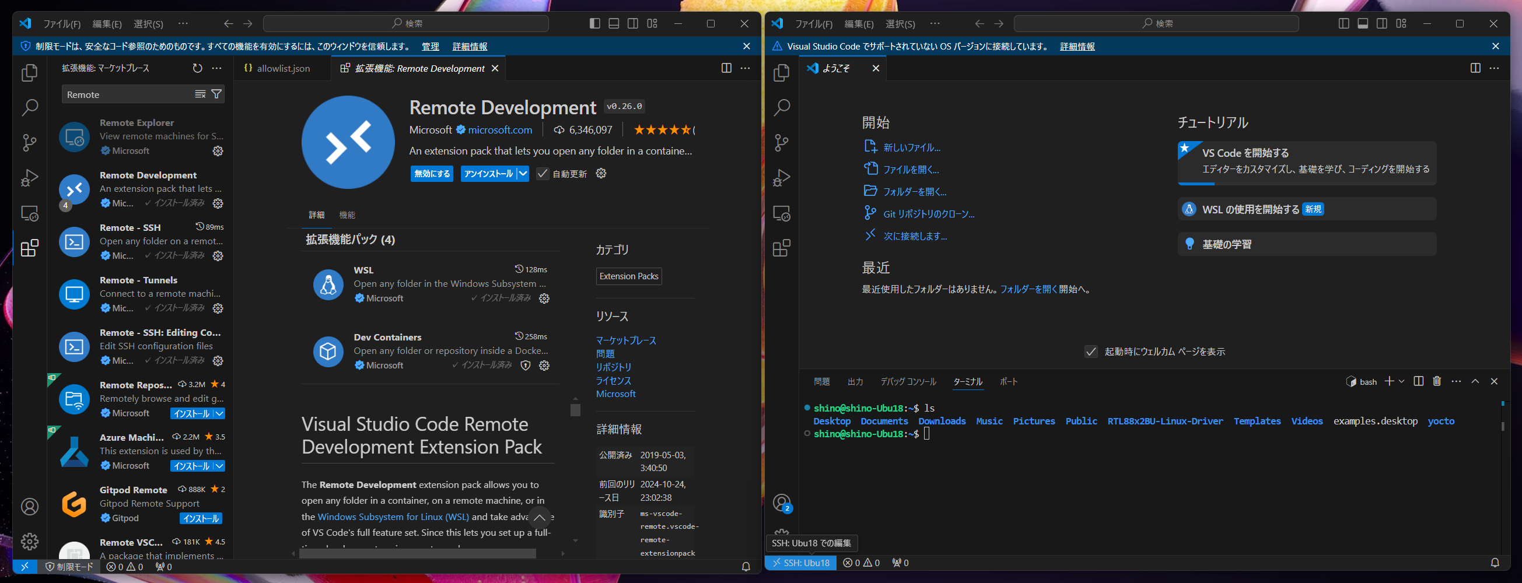The height and width of the screenshot is (583, 1522).
Task: Uncheck 自動更新 for Remote Development
Action: pos(543,173)
